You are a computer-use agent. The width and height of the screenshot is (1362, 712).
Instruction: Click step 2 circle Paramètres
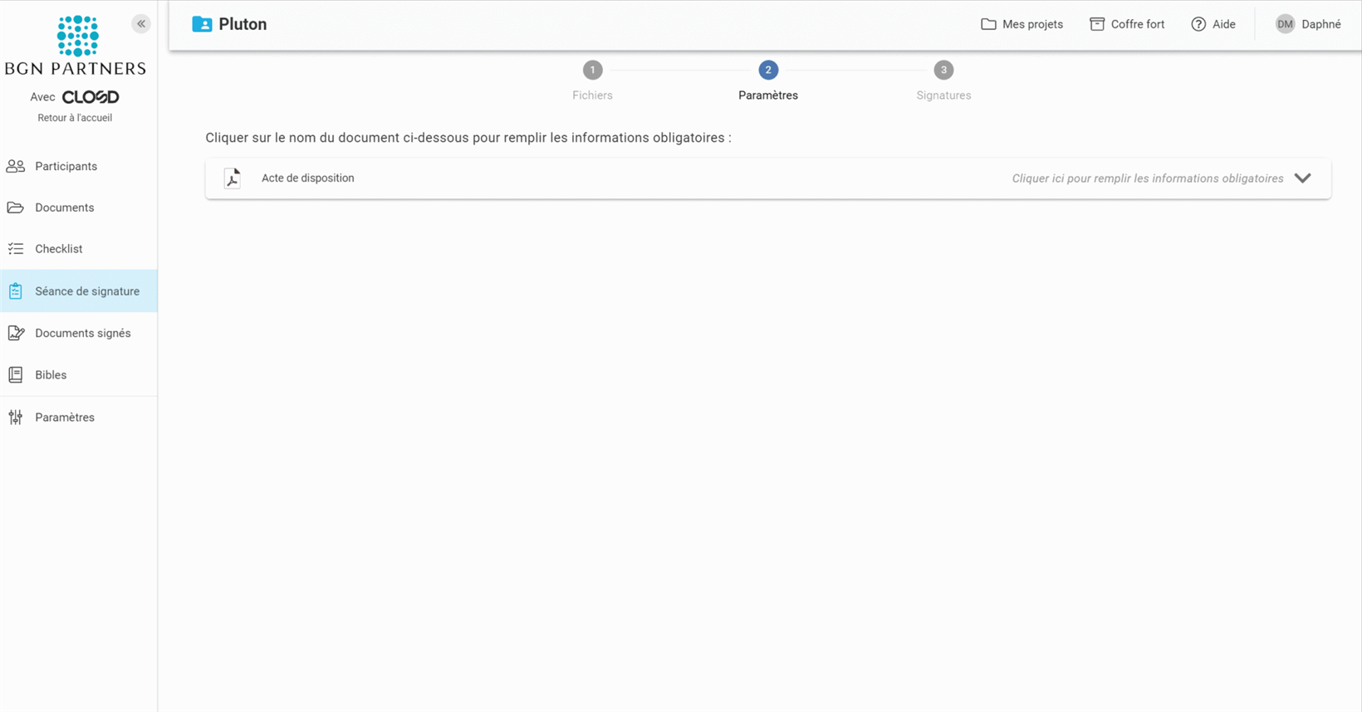coord(768,70)
